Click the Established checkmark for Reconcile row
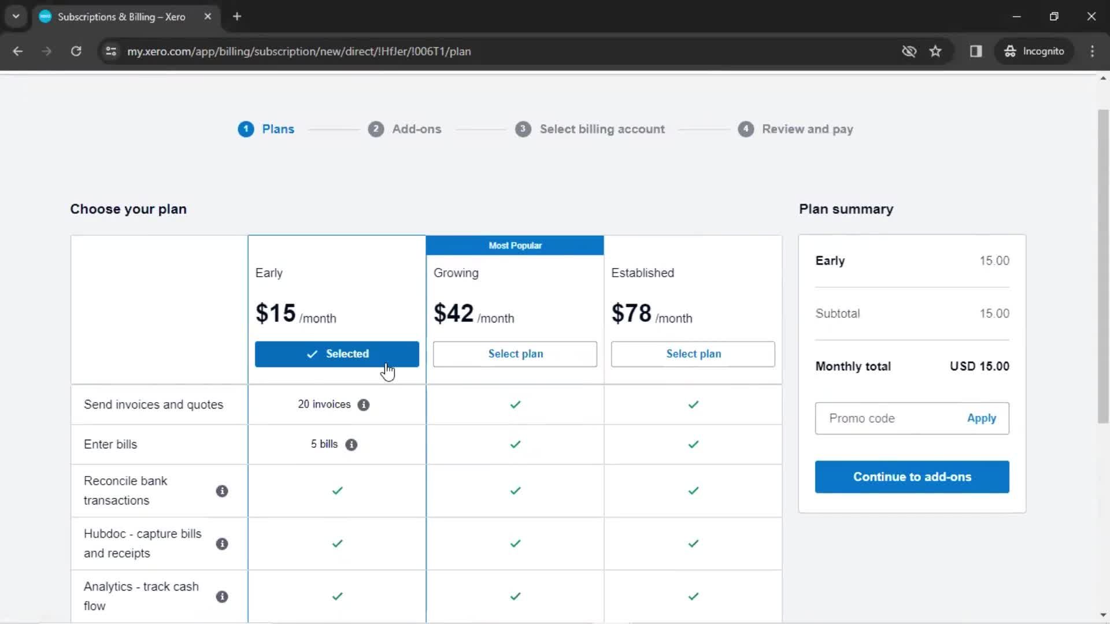 pyautogui.click(x=693, y=491)
